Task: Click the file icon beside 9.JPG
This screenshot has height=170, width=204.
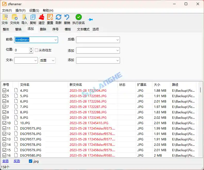Action: point(16,117)
